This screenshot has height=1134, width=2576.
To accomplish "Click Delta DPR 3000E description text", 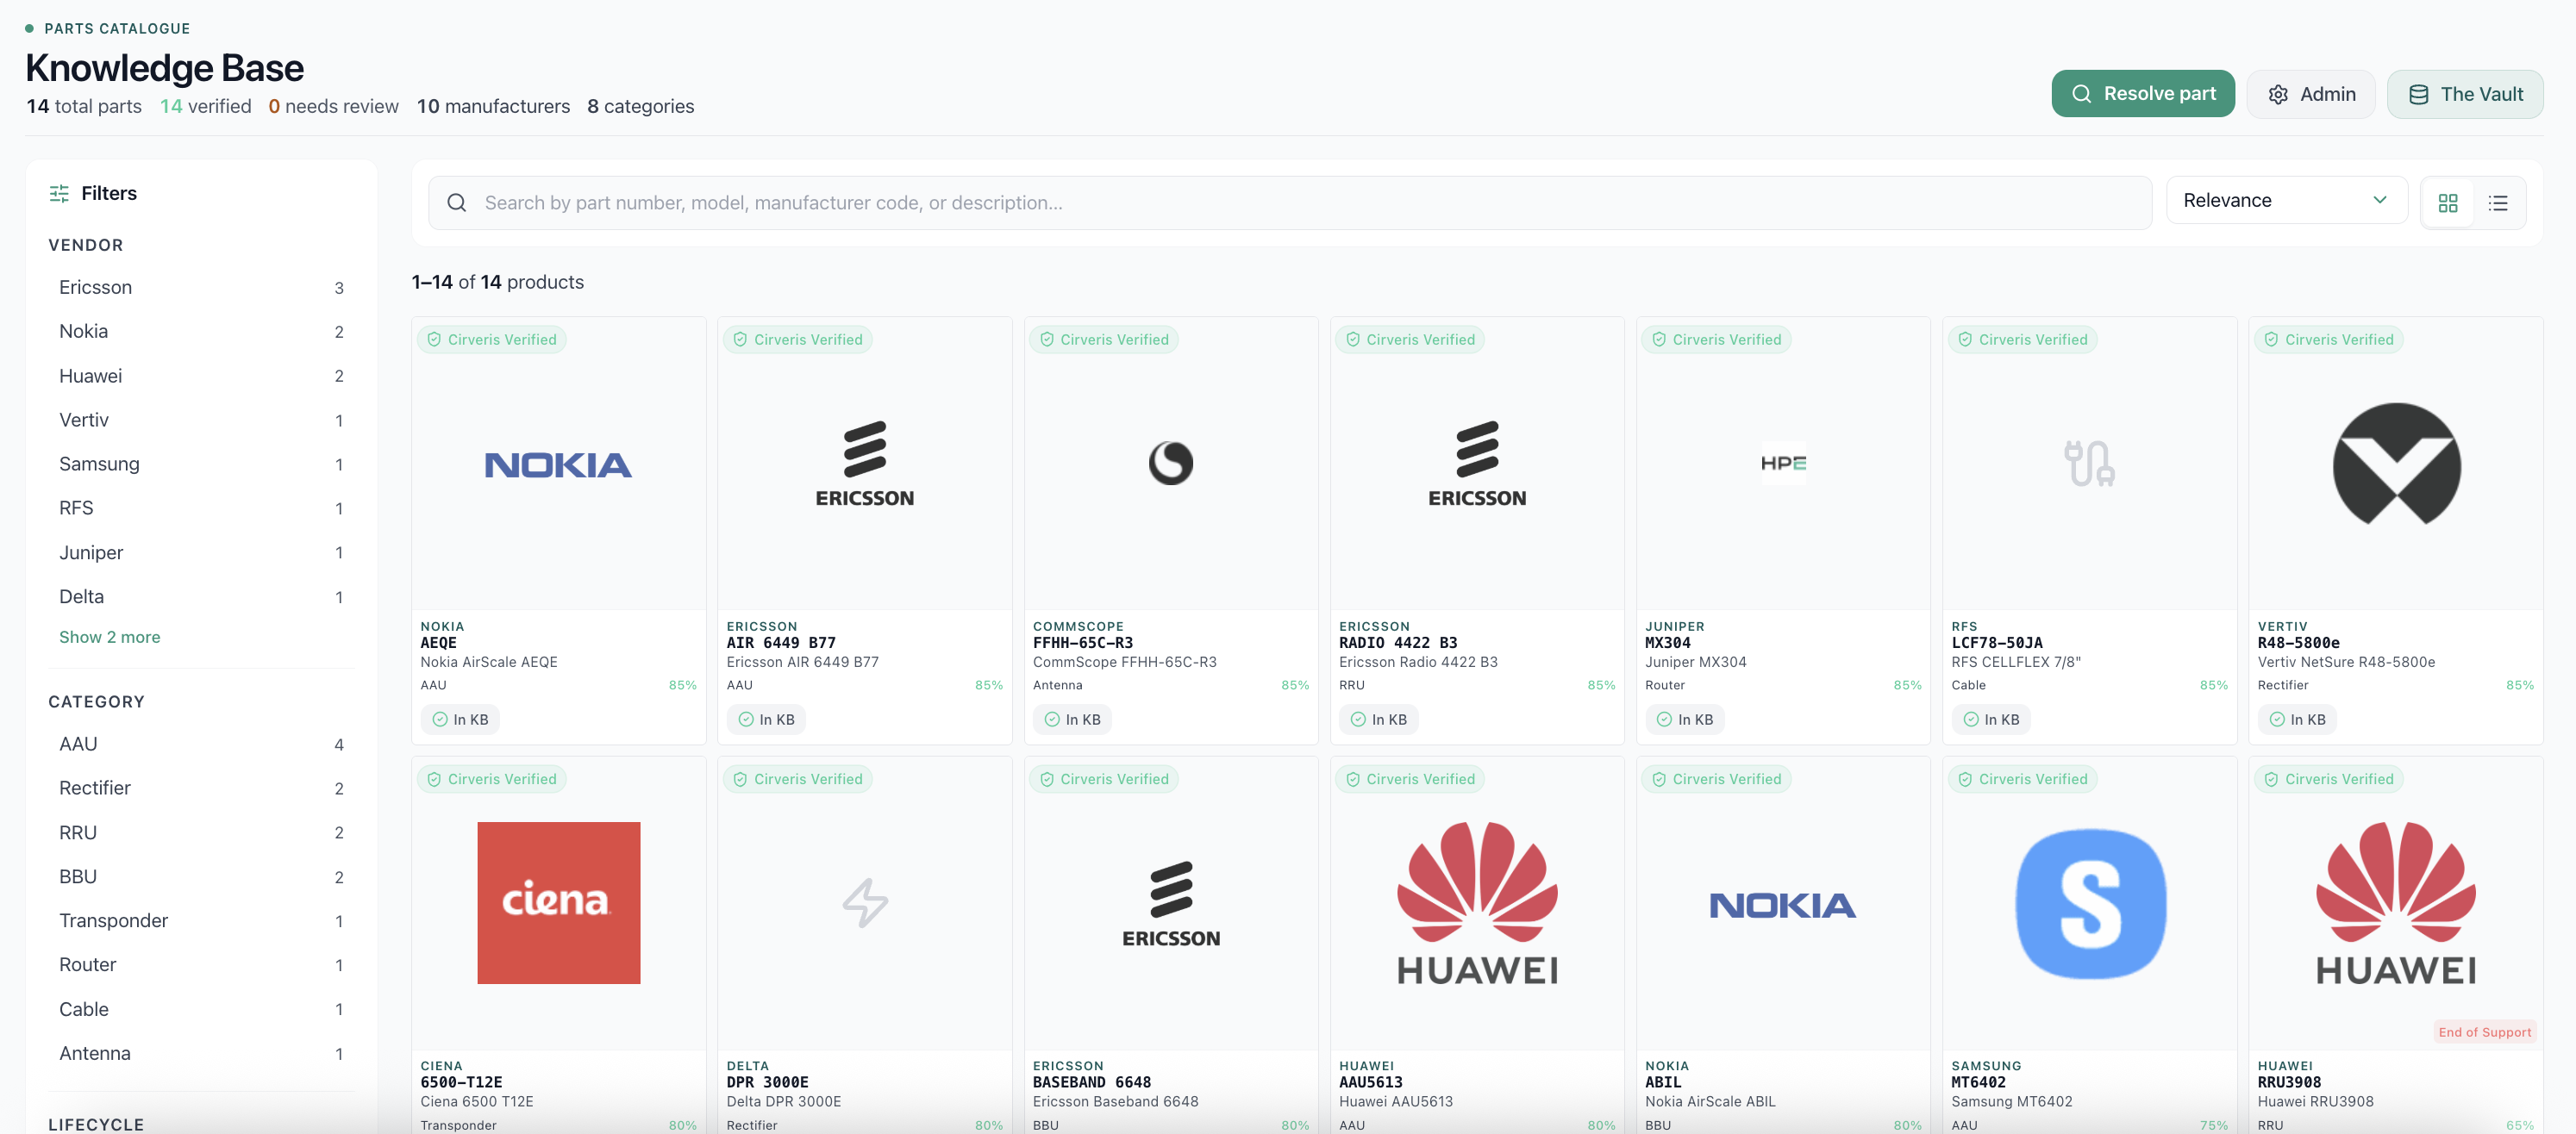I will pyautogui.click(x=783, y=1102).
